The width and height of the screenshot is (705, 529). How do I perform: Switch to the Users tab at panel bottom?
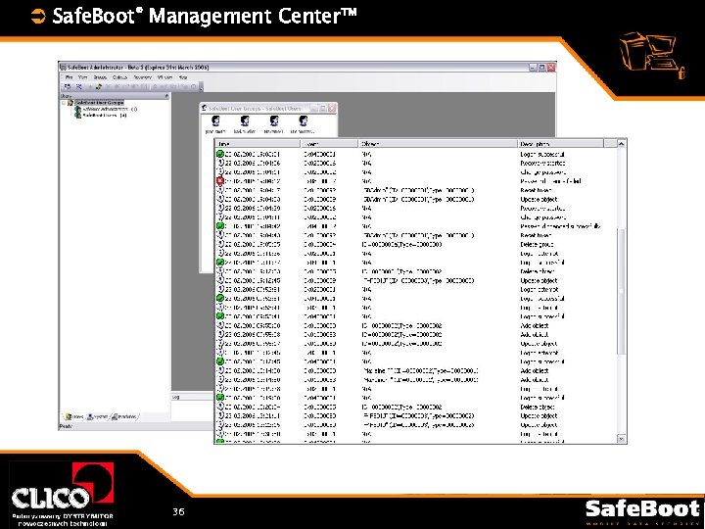click(74, 417)
